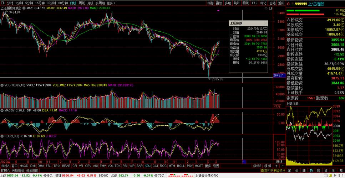Toggle the 叠加 overlay button
345x178 pixels.
[219, 3]
